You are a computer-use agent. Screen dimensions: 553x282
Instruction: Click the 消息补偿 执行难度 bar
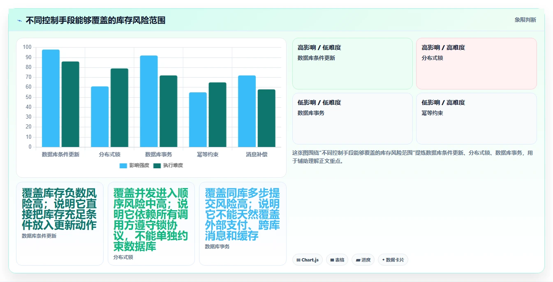(266, 118)
